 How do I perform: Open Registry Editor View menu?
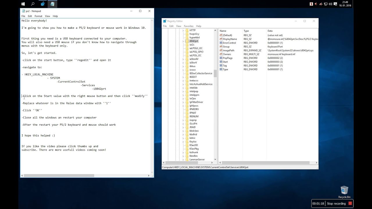pos(179,26)
